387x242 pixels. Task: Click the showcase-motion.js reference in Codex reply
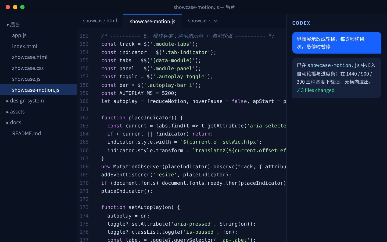tap(334, 65)
